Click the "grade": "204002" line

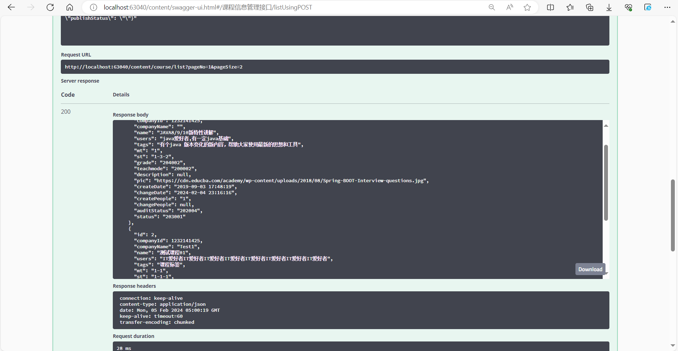(x=160, y=162)
